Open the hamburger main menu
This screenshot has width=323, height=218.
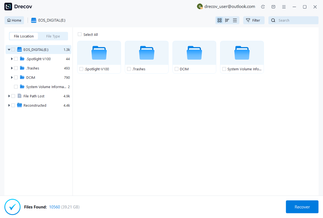[x=284, y=7]
